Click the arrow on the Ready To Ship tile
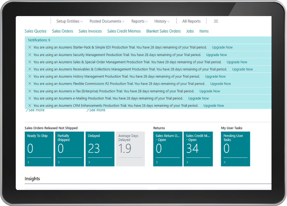 [x=28, y=162]
